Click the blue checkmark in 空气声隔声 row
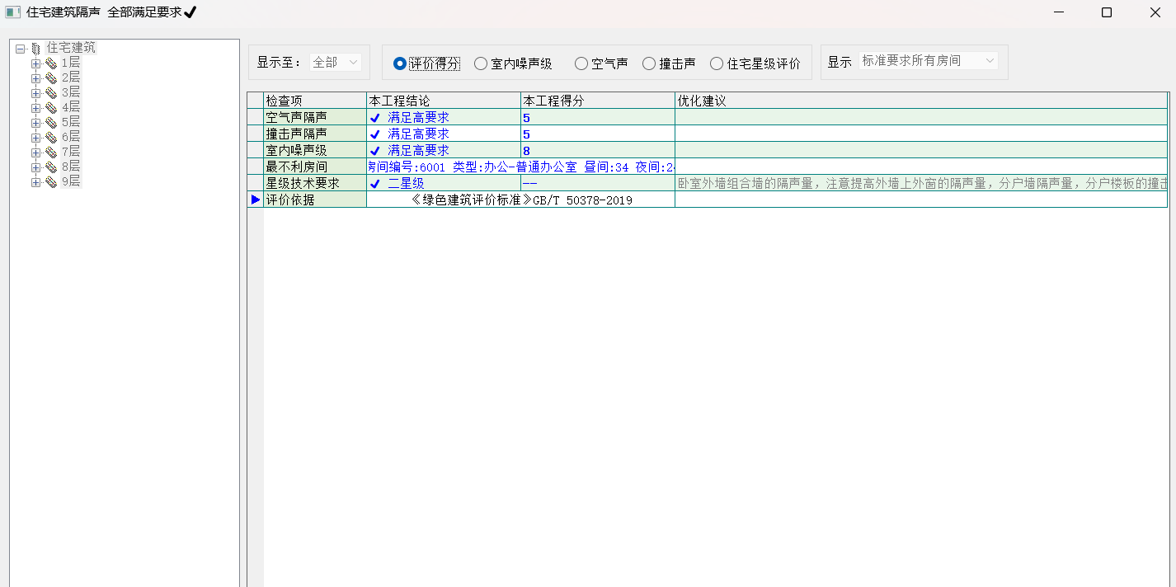Image resolution: width=1176 pixels, height=587 pixels. 374,118
